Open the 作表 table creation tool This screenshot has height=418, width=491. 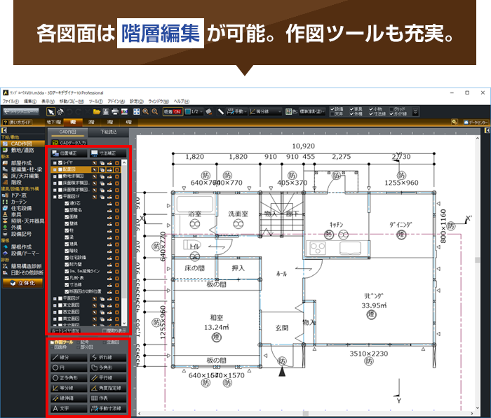pos(109,398)
